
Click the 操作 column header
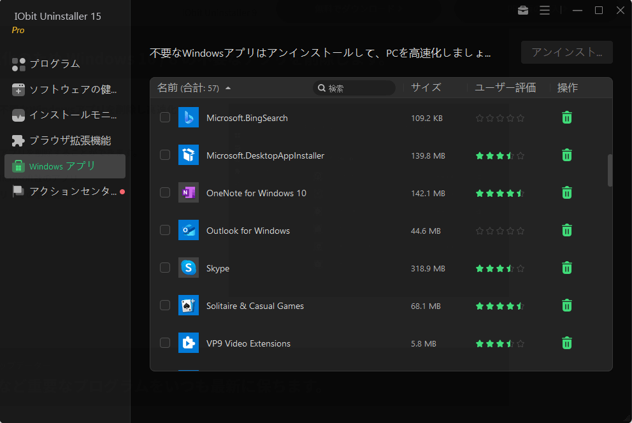point(568,88)
